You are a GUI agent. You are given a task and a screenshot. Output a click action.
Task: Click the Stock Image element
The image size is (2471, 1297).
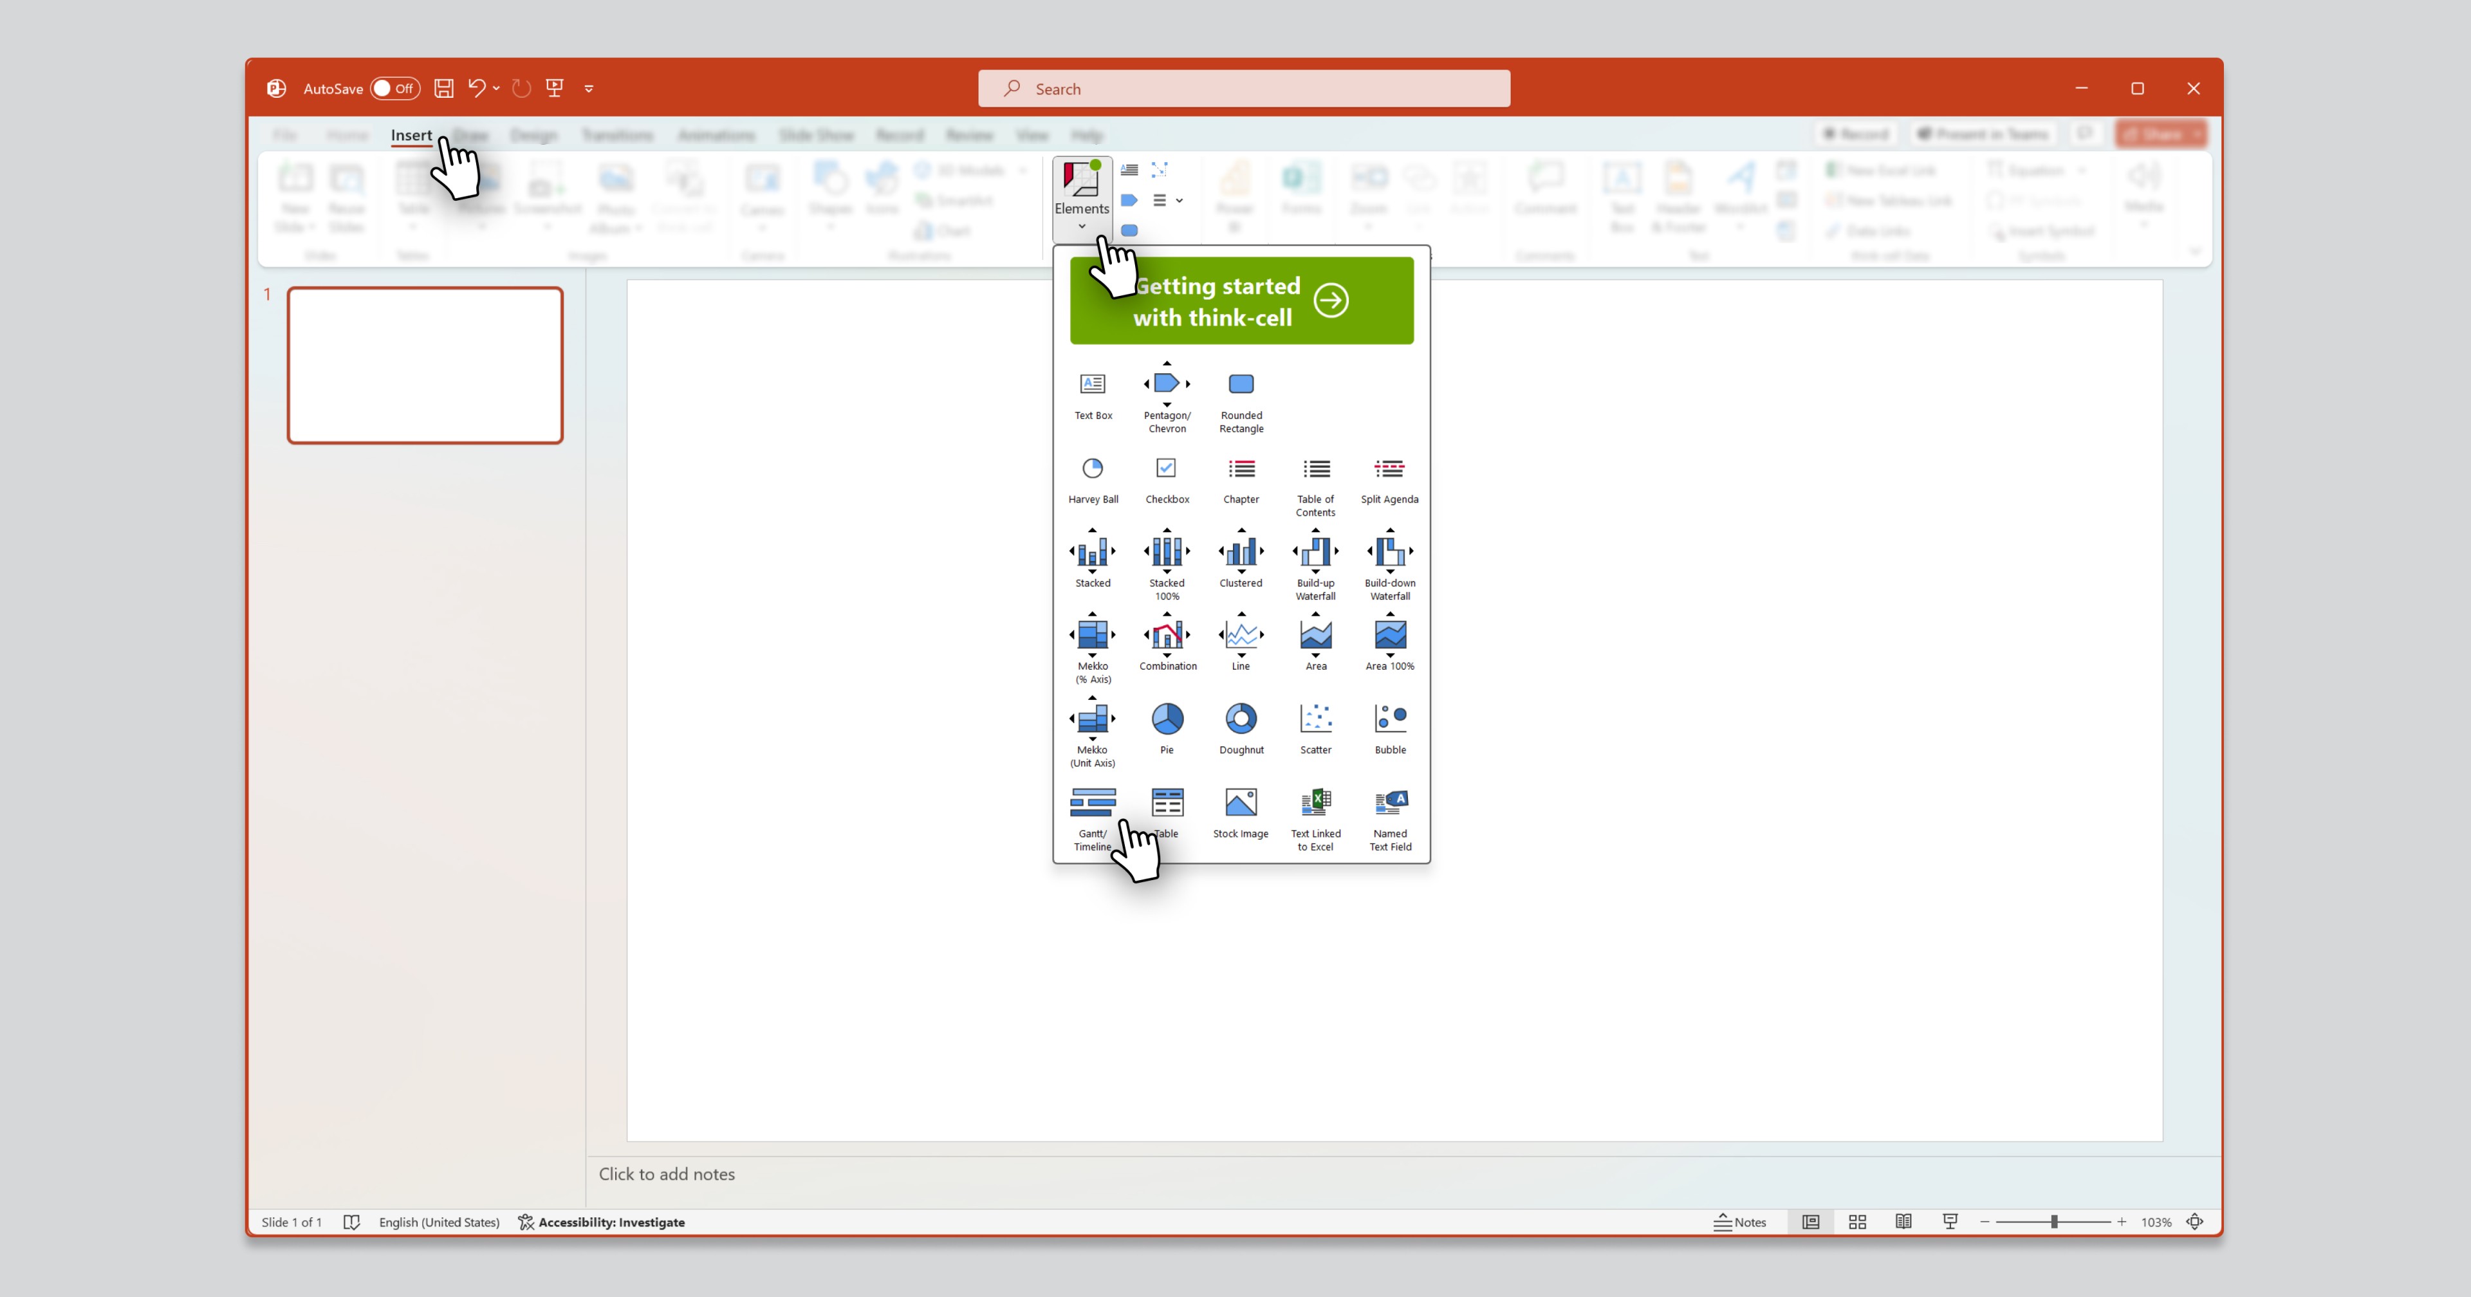(1241, 813)
